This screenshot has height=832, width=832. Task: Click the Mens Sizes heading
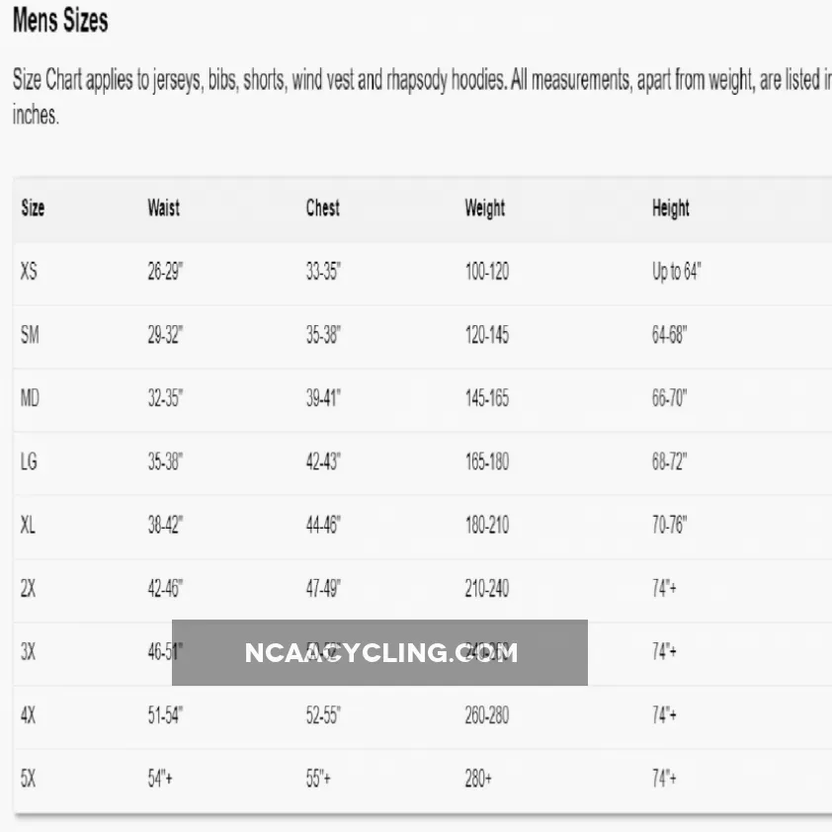[60, 22]
